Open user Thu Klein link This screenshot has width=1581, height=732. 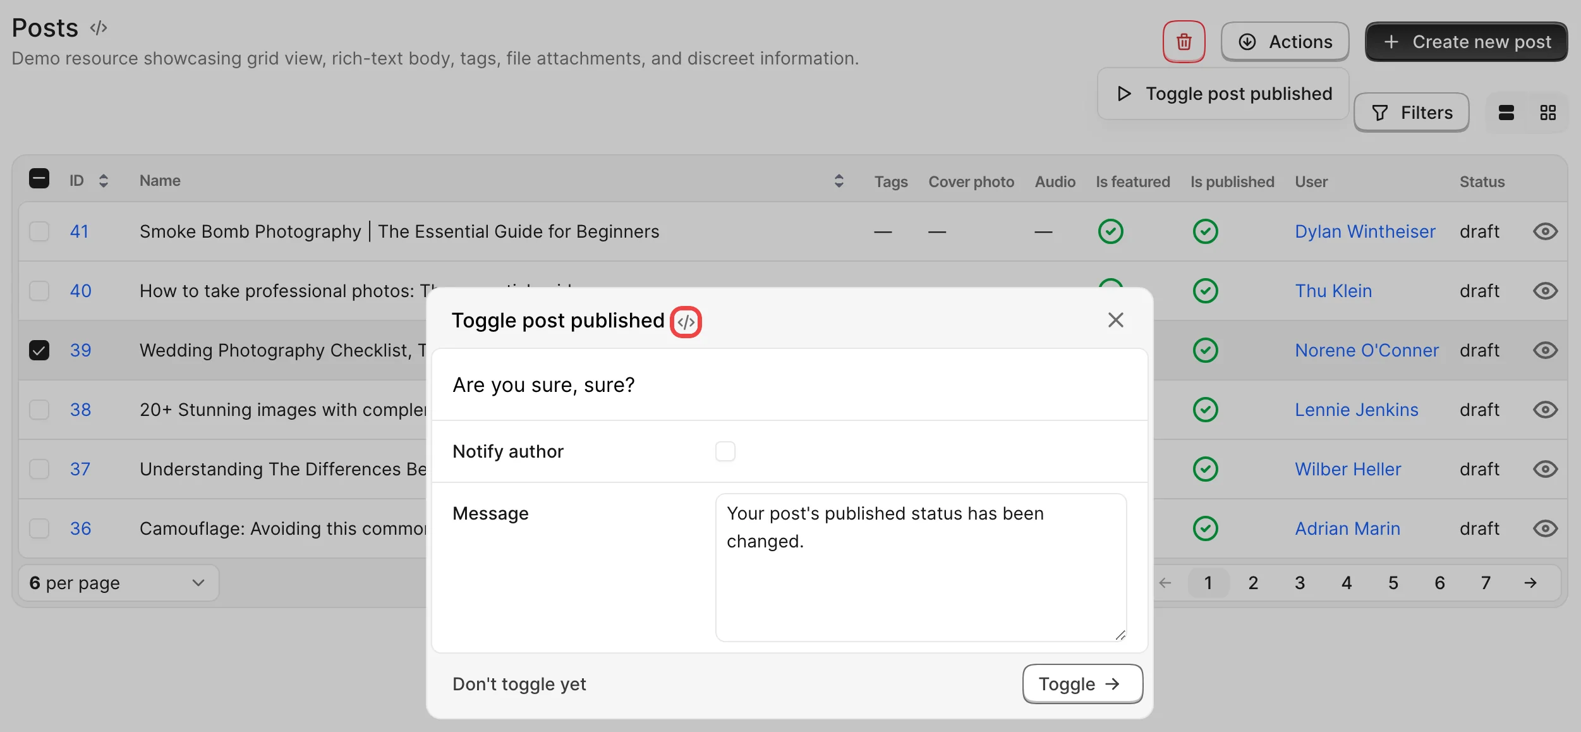coord(1333,291)
